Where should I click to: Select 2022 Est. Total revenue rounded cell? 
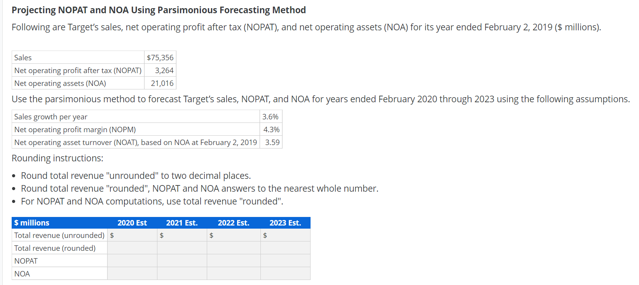tap(234, 248)
